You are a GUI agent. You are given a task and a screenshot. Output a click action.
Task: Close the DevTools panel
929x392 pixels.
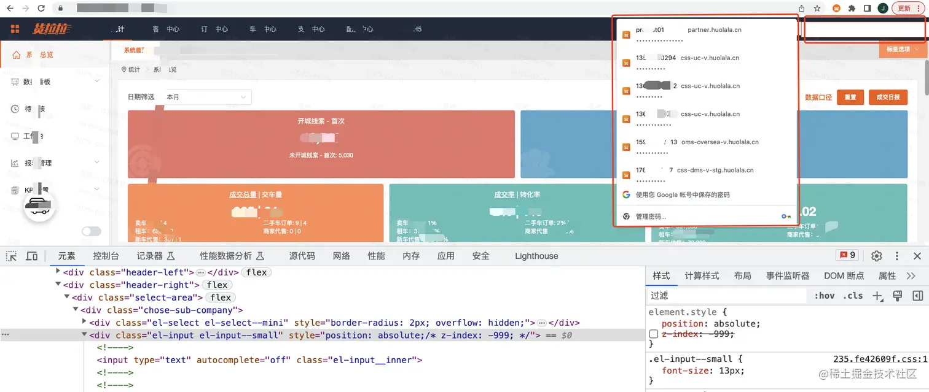[917, 256]
